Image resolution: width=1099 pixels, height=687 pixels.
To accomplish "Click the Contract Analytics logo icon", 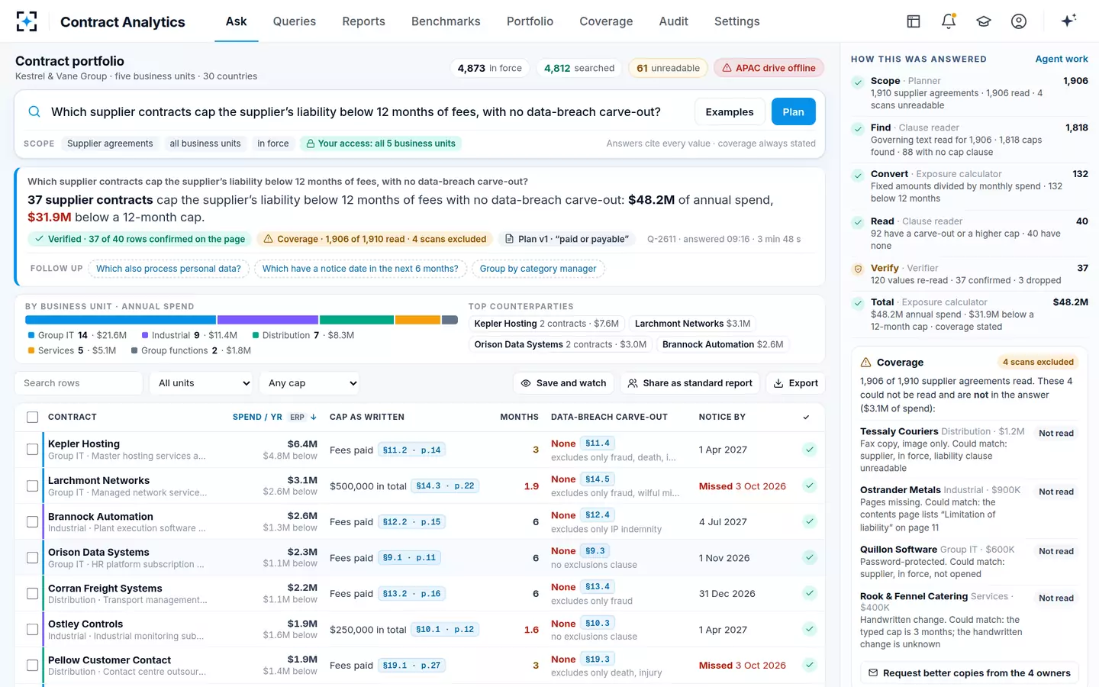I will [x=27, y=21].
